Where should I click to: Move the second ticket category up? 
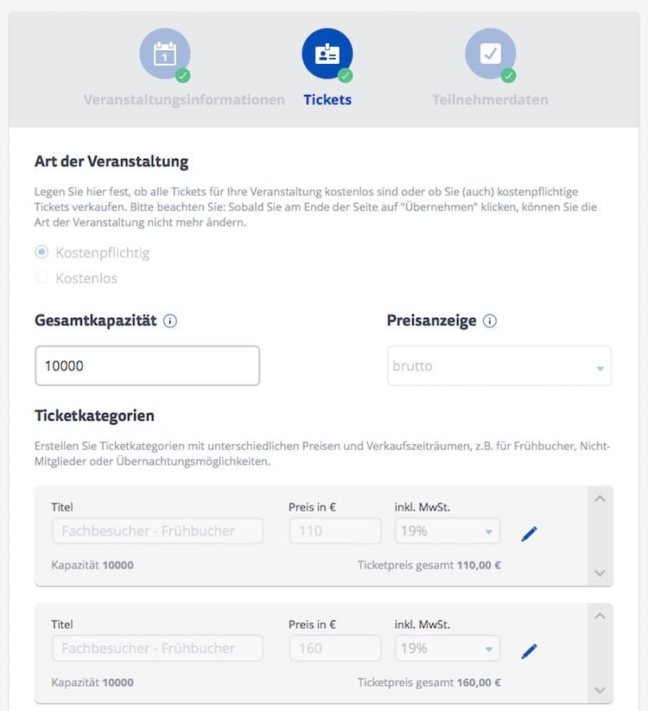coord(600,616)
